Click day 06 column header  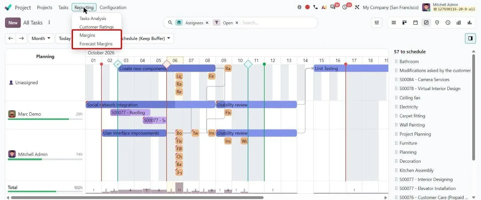pyautogui.click(x=175, y=60)
